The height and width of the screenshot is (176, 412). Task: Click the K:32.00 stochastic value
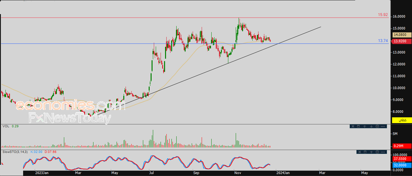37,152
